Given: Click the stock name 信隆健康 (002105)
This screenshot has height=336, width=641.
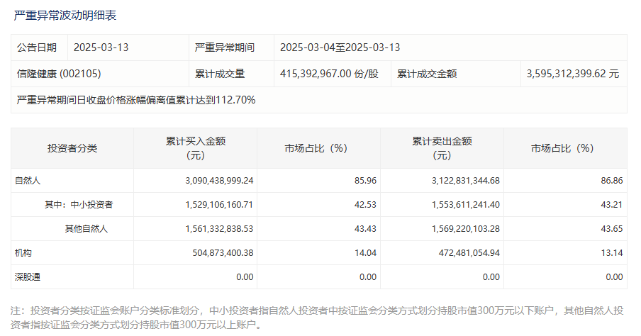Looking at the screenshot, I should (x=64, y=73).
